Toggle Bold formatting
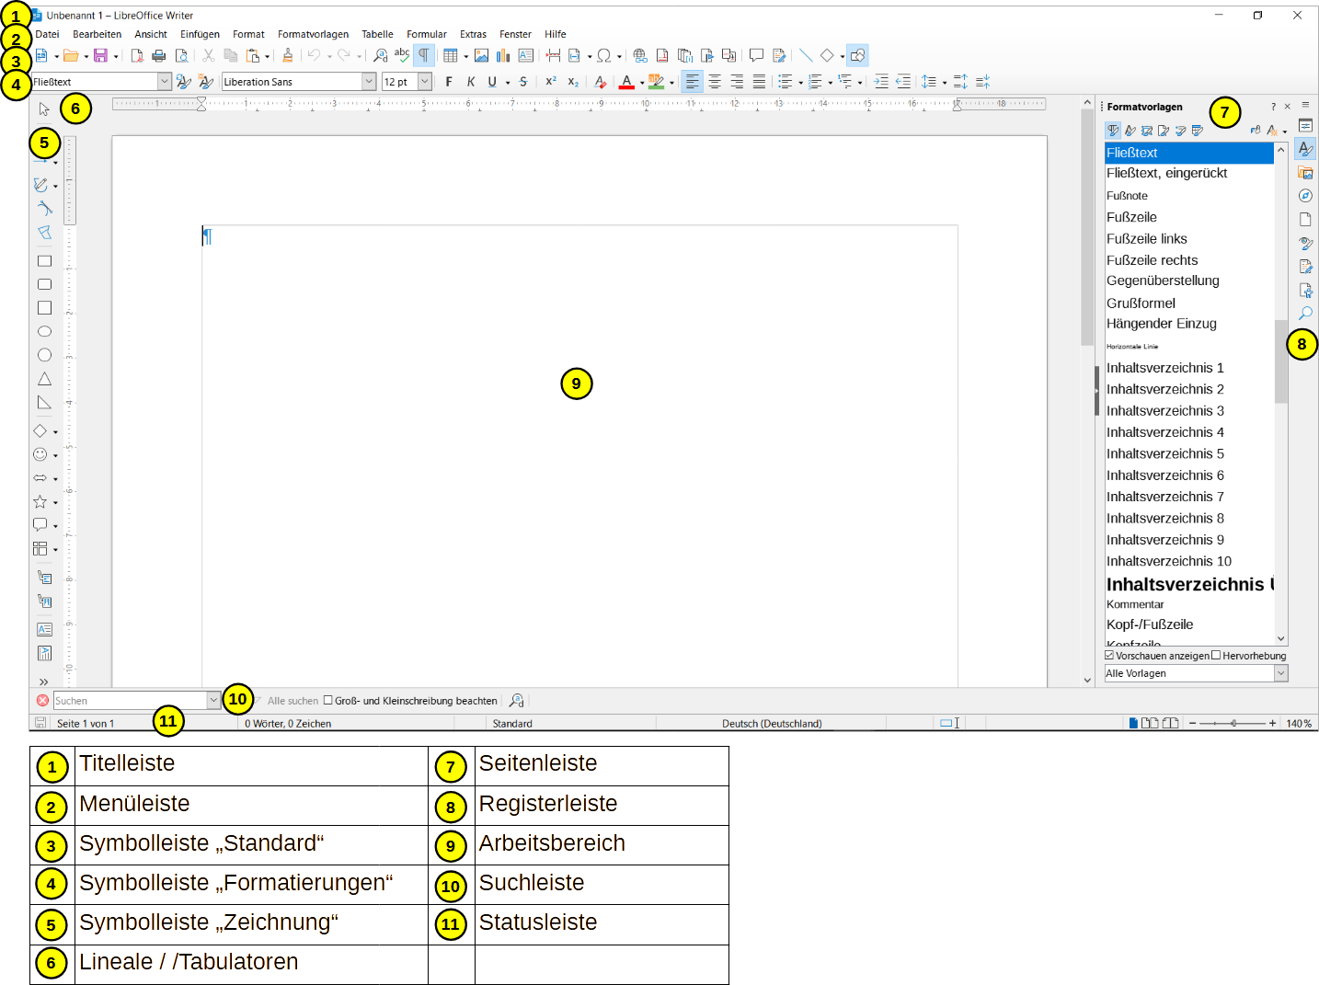The width and height of the screenshot is (1319, 985). point(449,82)
